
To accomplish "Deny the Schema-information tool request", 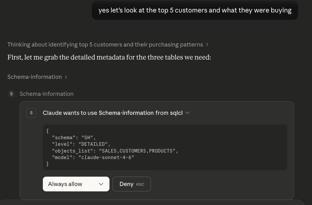I will click(127, 184).
